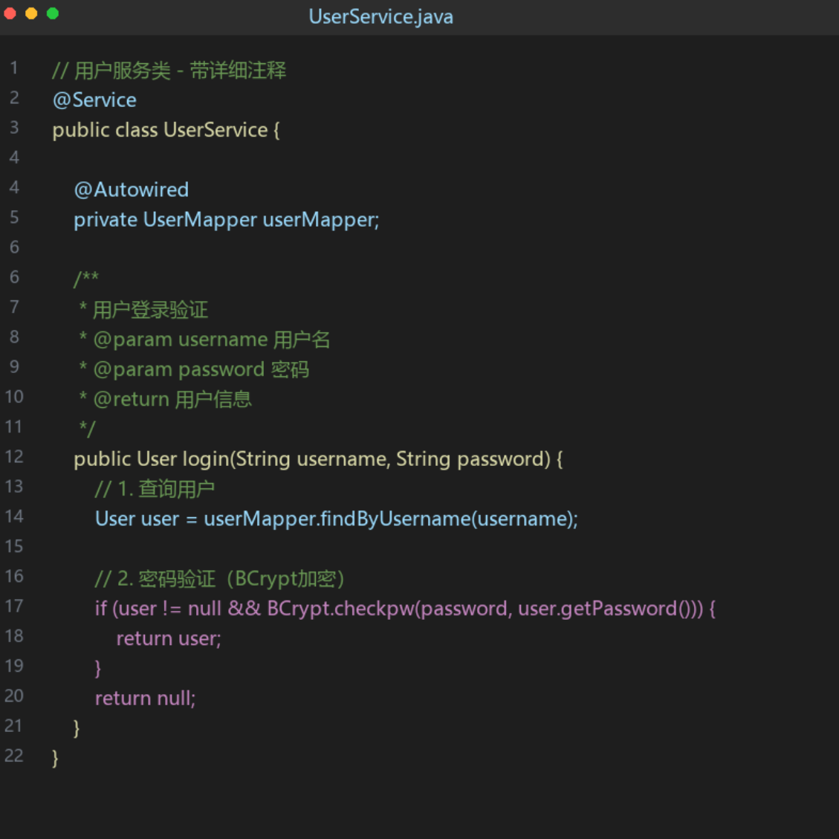
Task: Click the Javadoc closing '*/'
Action: (x=87, y=428)
